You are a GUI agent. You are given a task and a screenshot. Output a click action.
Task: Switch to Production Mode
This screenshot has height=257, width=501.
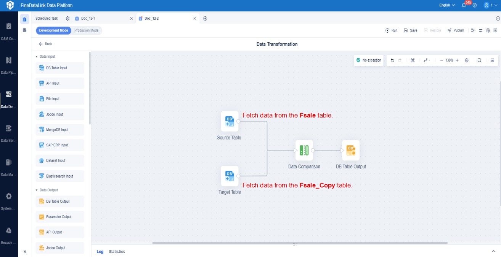[86, 30]
